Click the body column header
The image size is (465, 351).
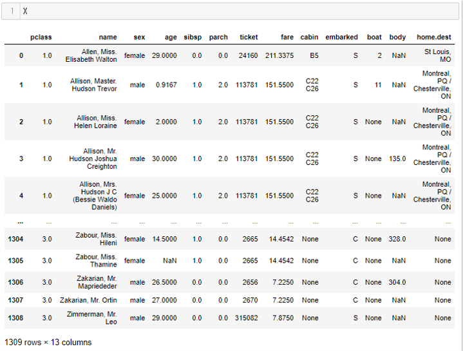click(x=397, y=37)
